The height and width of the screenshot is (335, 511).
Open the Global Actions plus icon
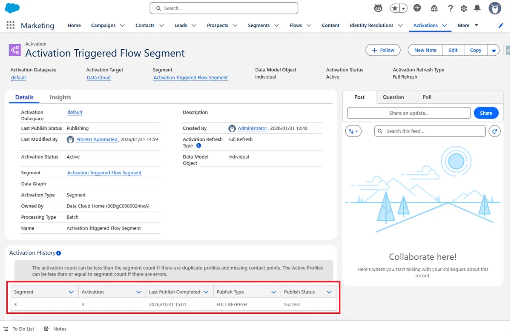click(x=417, y=8)
